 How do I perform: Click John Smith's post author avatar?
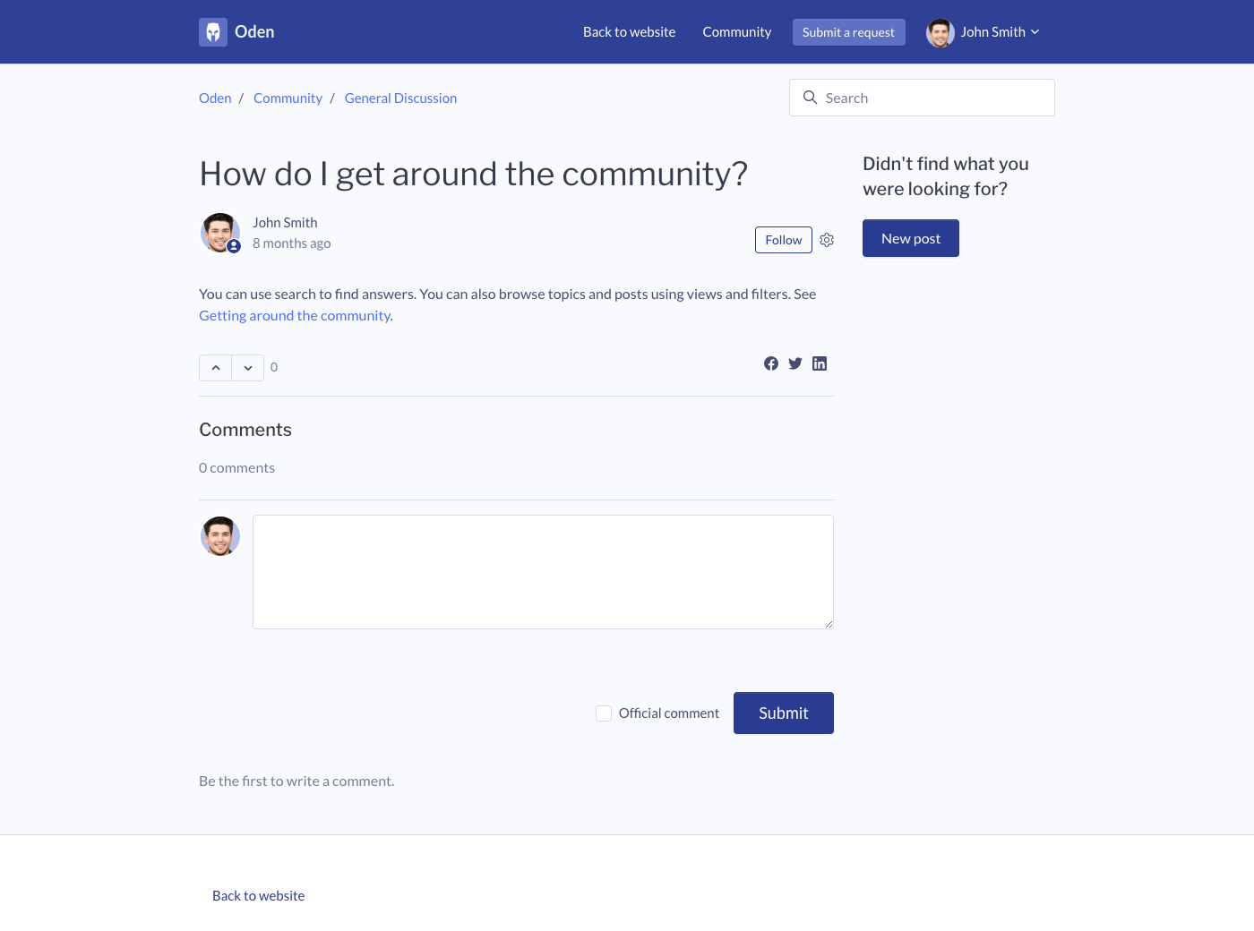coord(219,233)
